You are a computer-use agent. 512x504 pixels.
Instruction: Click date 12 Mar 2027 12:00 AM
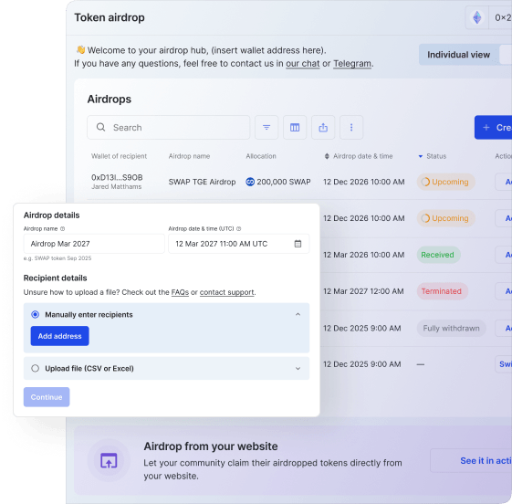pyautogui.click(x=363, y=291)
